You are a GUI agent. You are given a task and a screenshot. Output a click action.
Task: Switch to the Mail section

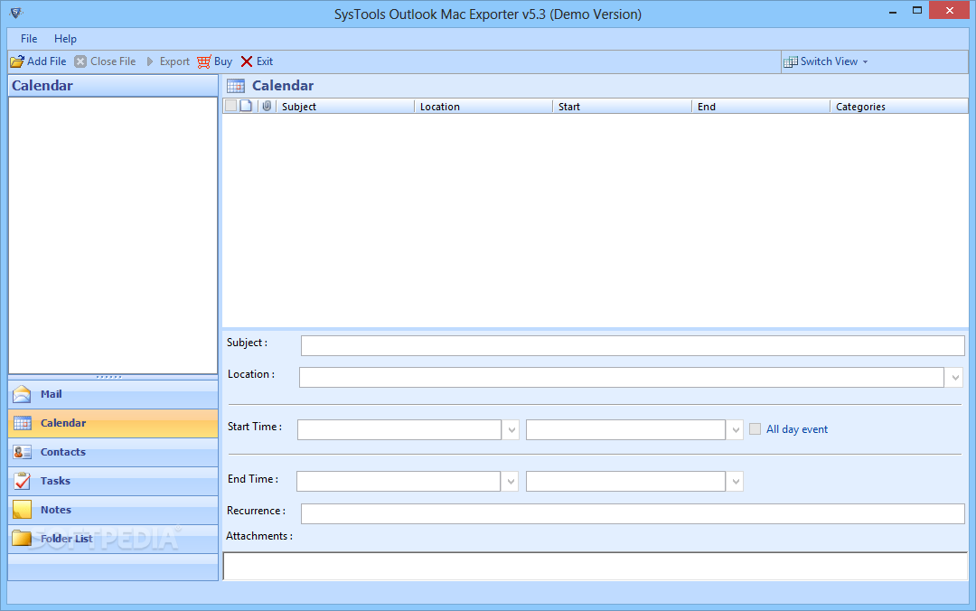tap(113, 394)
